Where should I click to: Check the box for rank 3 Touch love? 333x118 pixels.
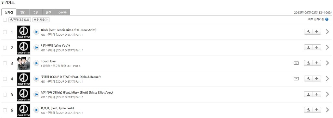click(5, 63)
